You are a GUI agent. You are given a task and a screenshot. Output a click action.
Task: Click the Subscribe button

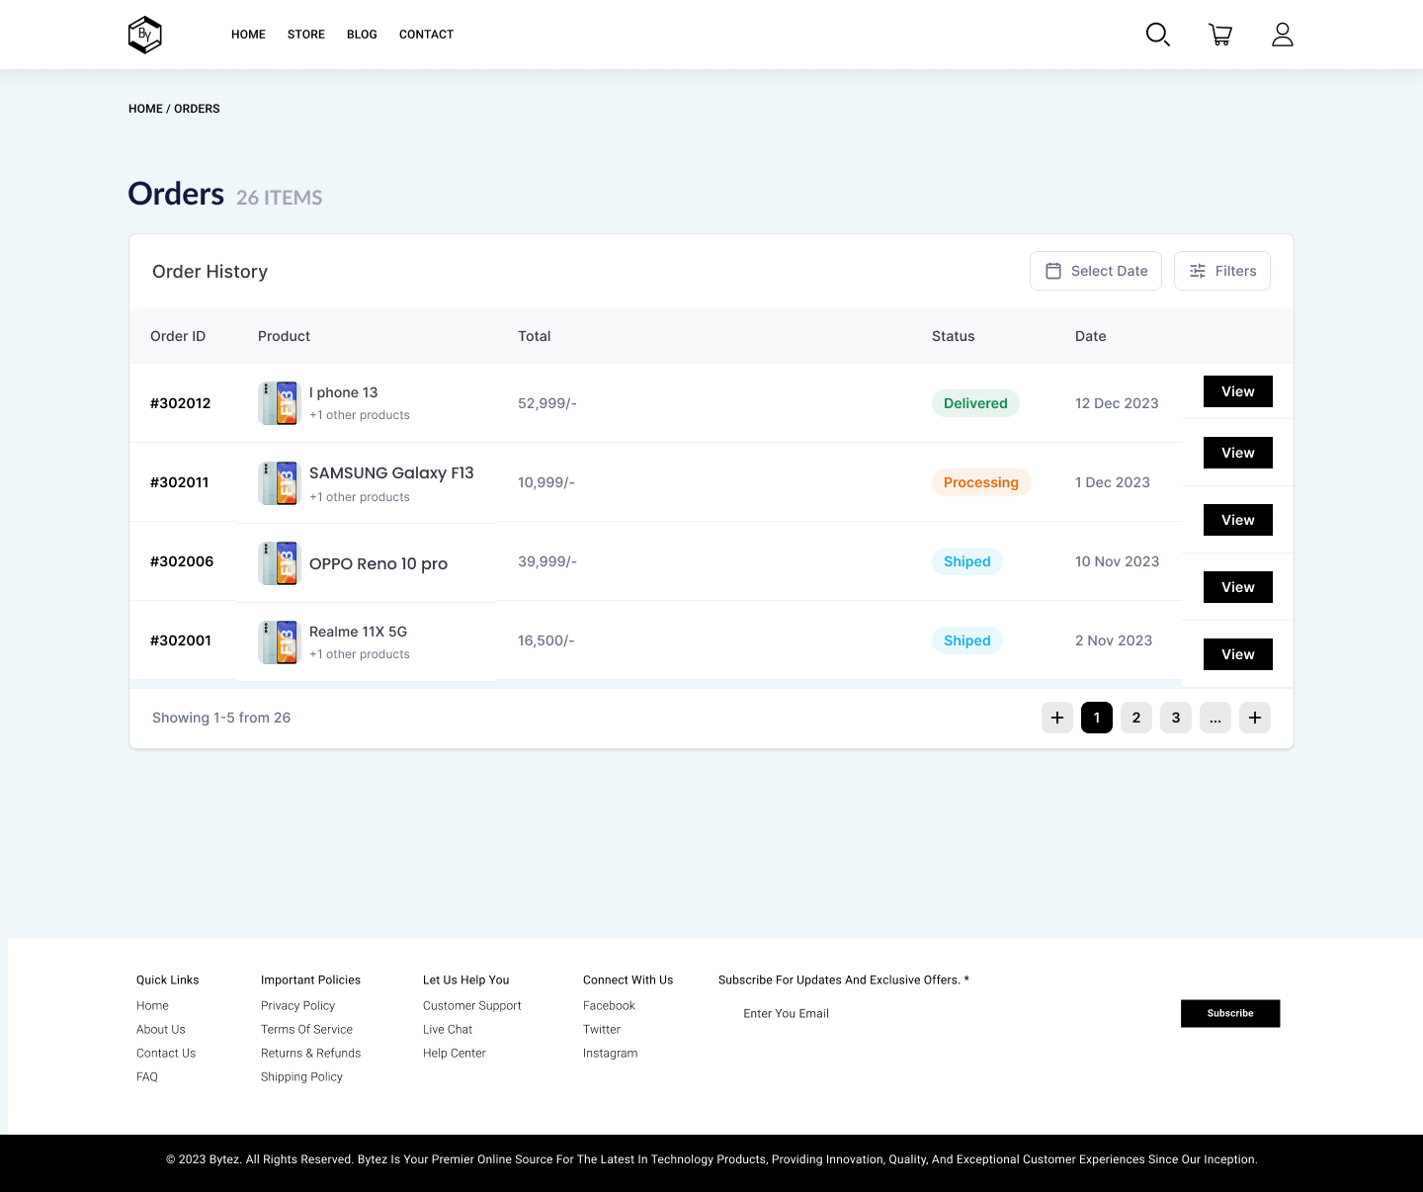1230,1013
